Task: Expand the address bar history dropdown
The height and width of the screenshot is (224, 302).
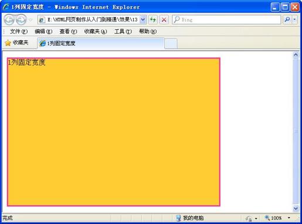Action: coord(143,19)
